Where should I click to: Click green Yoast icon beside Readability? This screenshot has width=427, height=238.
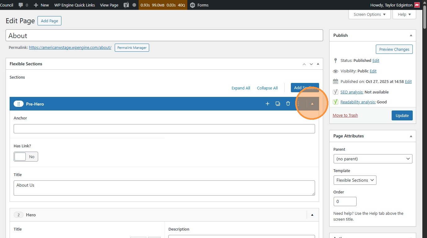pos(336,102)
